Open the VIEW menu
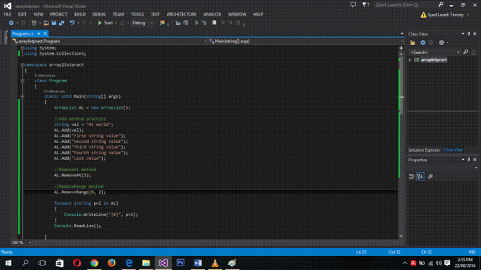Screen dimensions: 481x270 point(38,14)
